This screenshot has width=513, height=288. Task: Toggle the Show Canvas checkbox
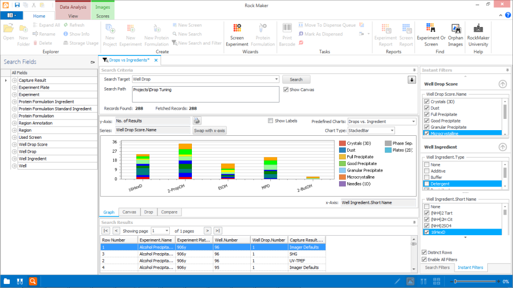(x=286, y=90)
